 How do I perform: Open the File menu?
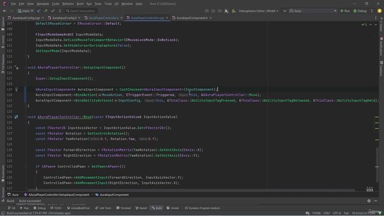coord(13,4)
